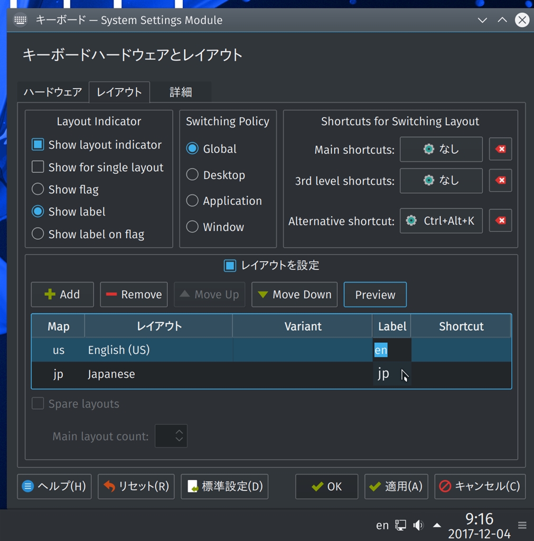This screenshot has width=534, height=541.
Task: Click the ヘルプ(H) help button
Action: click(54, 487)
